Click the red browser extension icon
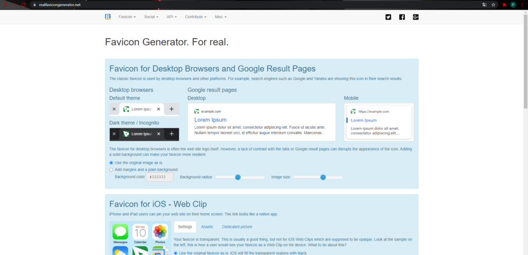 [504, 5]
